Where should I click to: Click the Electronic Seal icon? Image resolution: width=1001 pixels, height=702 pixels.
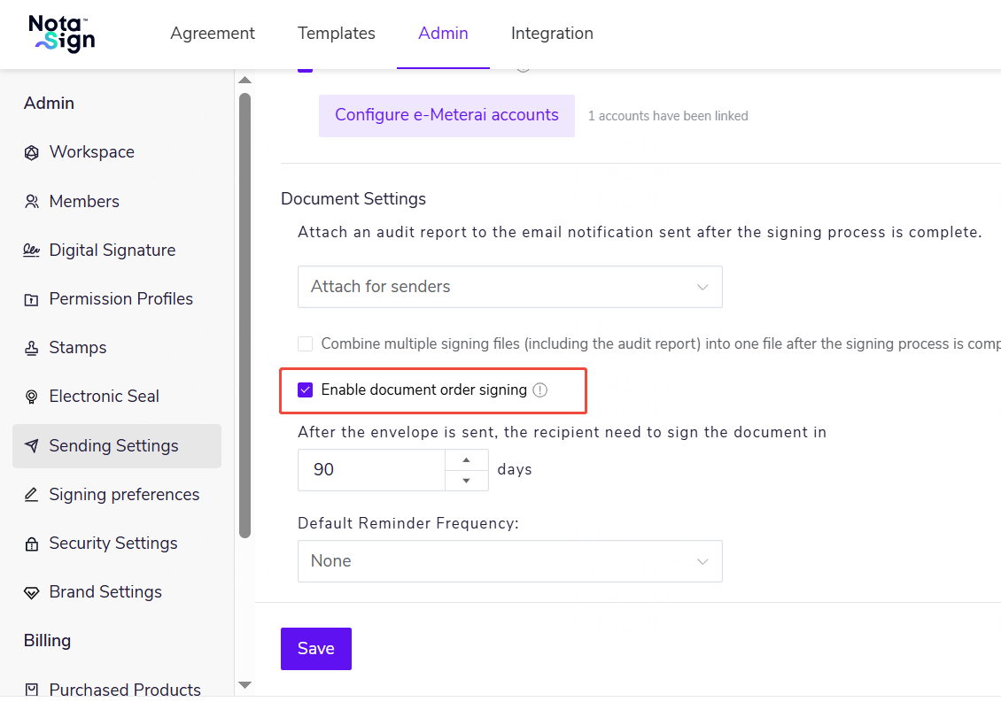click(x=31, y=397)
